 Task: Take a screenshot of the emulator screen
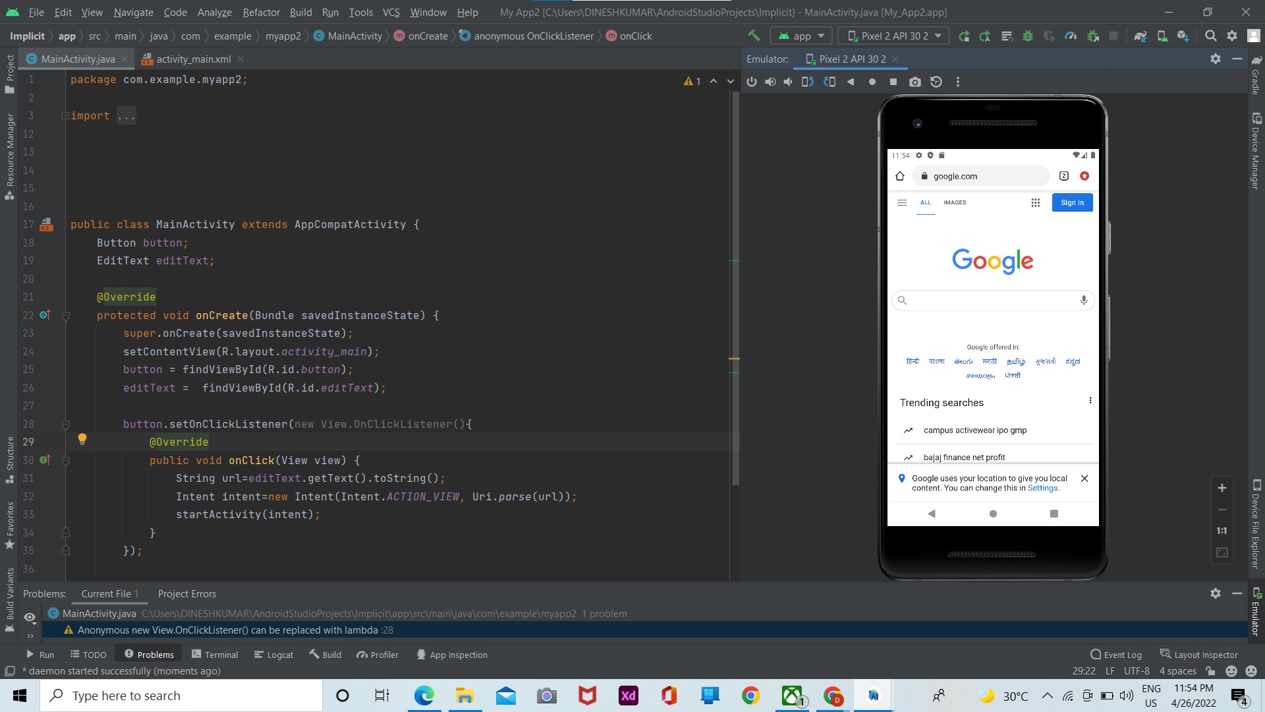pos(915,81)
